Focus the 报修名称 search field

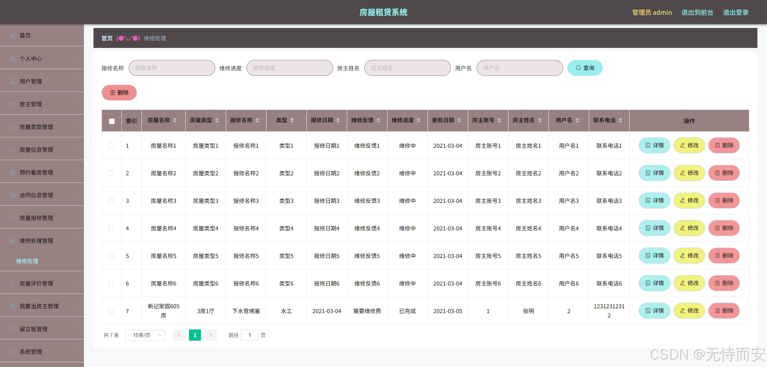172,68
